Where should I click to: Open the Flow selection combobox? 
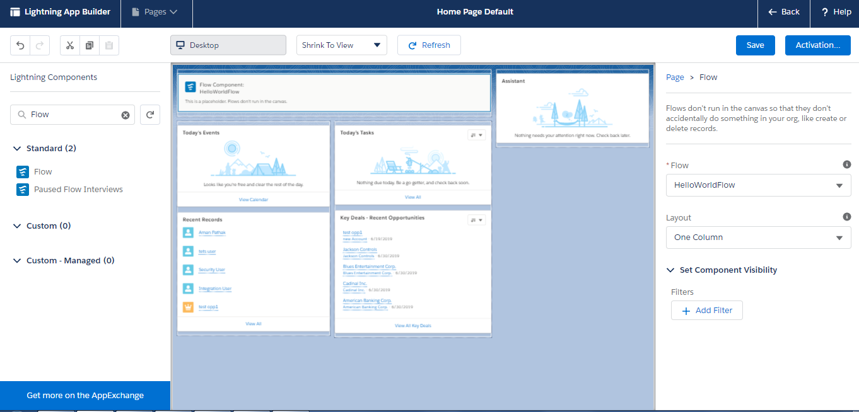point(759,185)
